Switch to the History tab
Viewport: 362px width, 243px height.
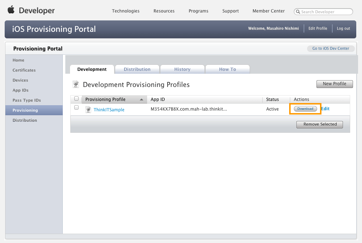182,69
